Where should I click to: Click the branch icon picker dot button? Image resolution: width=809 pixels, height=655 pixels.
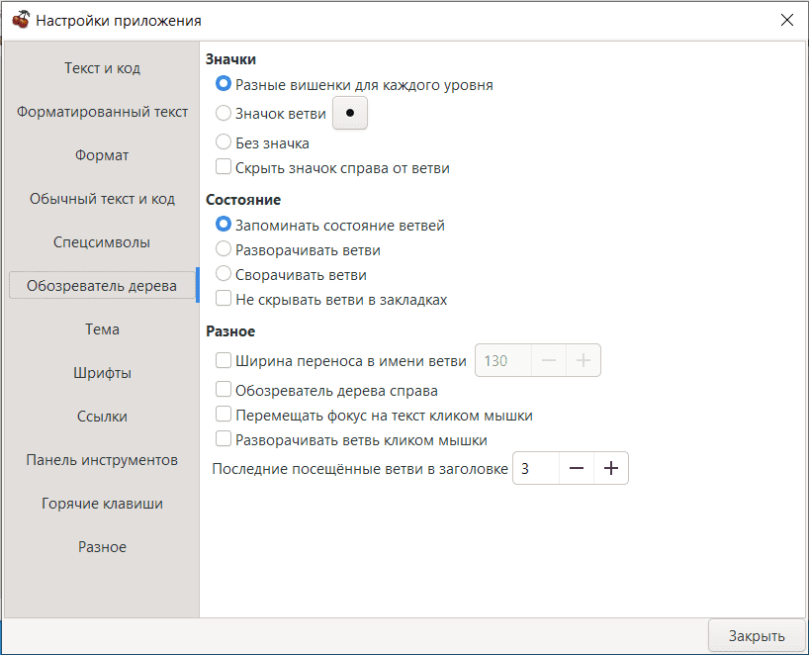click(349, 114)
